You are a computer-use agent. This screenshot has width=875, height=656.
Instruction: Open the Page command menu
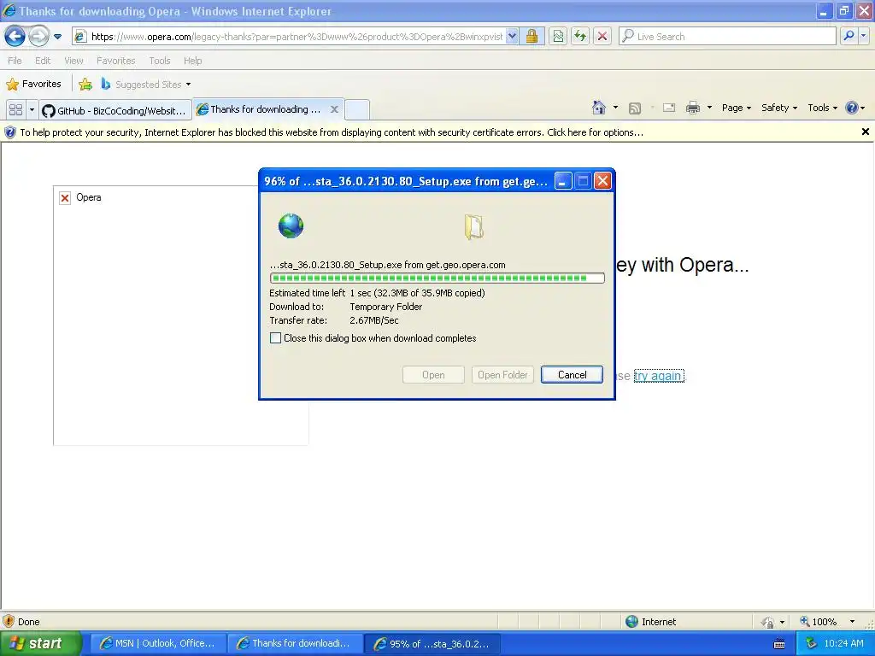point(736,108)
